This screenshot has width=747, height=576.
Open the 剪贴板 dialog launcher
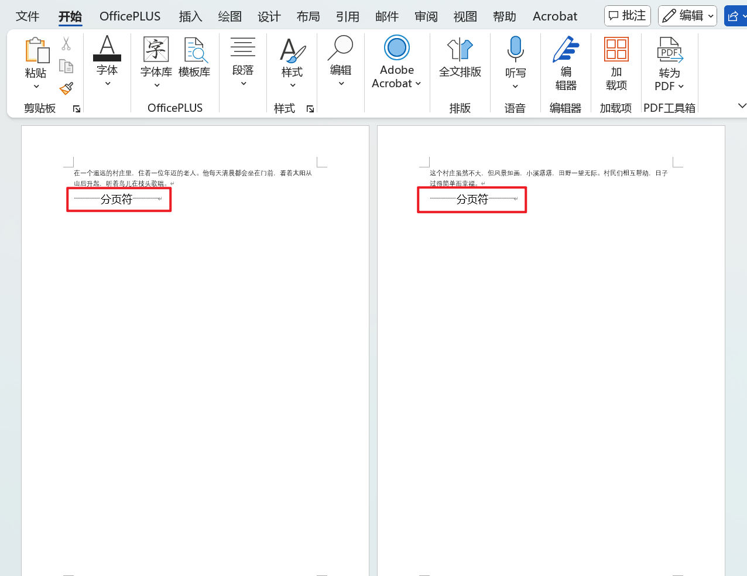point(76,109)
